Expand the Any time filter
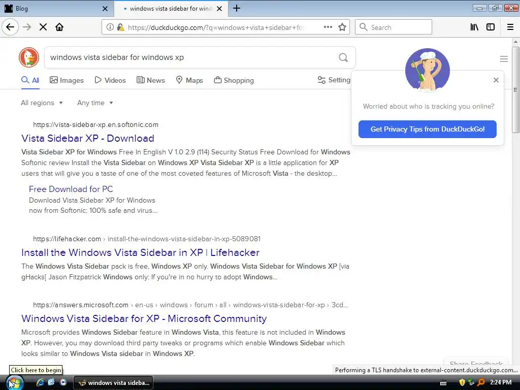Image resolution: width=520 pixels, height=390 pixels. coord(95,103)
